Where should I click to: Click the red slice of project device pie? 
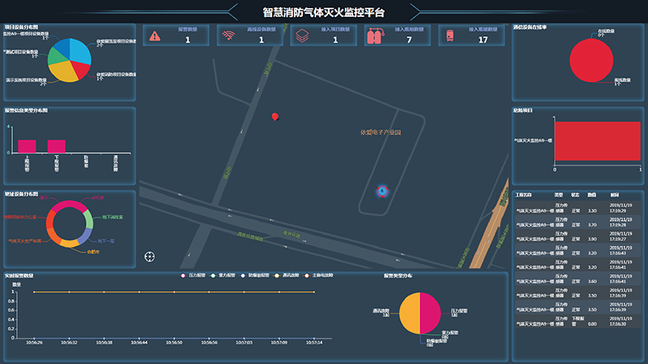pos(82,70)
